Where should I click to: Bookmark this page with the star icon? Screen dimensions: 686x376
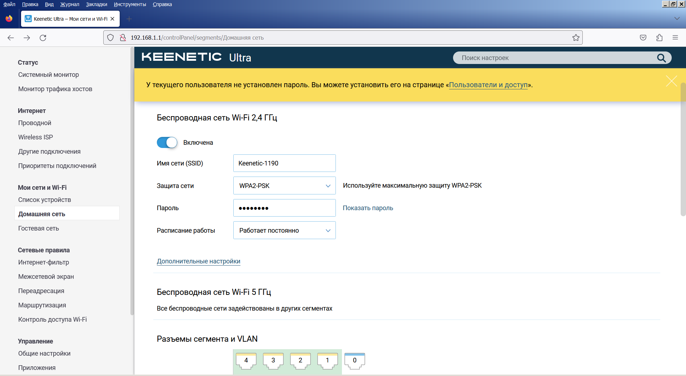[576, 38]
